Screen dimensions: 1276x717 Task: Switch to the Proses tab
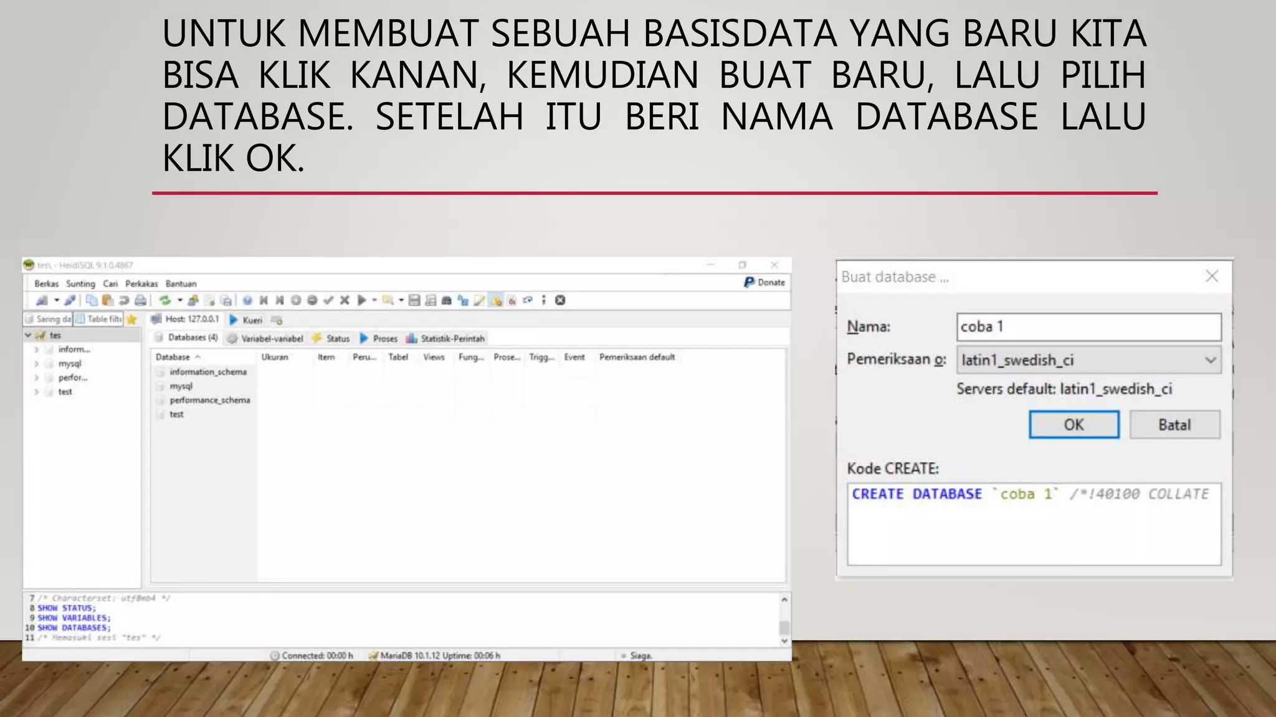click(379, 339)
